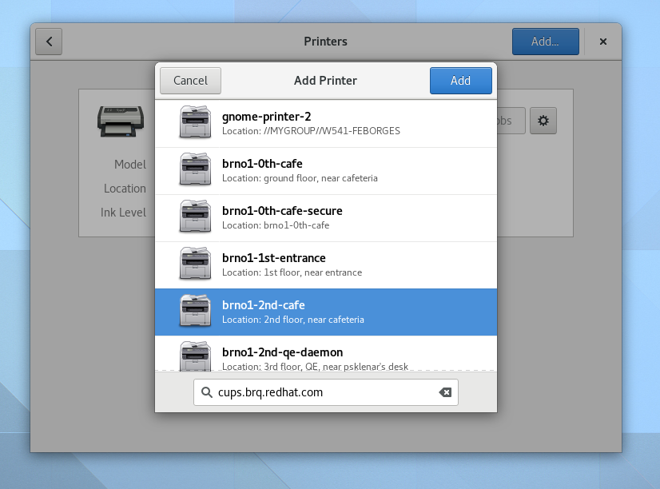
Task: Select the brno1-0th-cafe-secure printer name
Action: 282,211
